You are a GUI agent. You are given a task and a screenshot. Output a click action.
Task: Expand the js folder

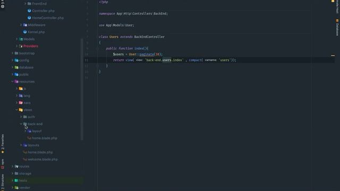click(x=16, y=89)
